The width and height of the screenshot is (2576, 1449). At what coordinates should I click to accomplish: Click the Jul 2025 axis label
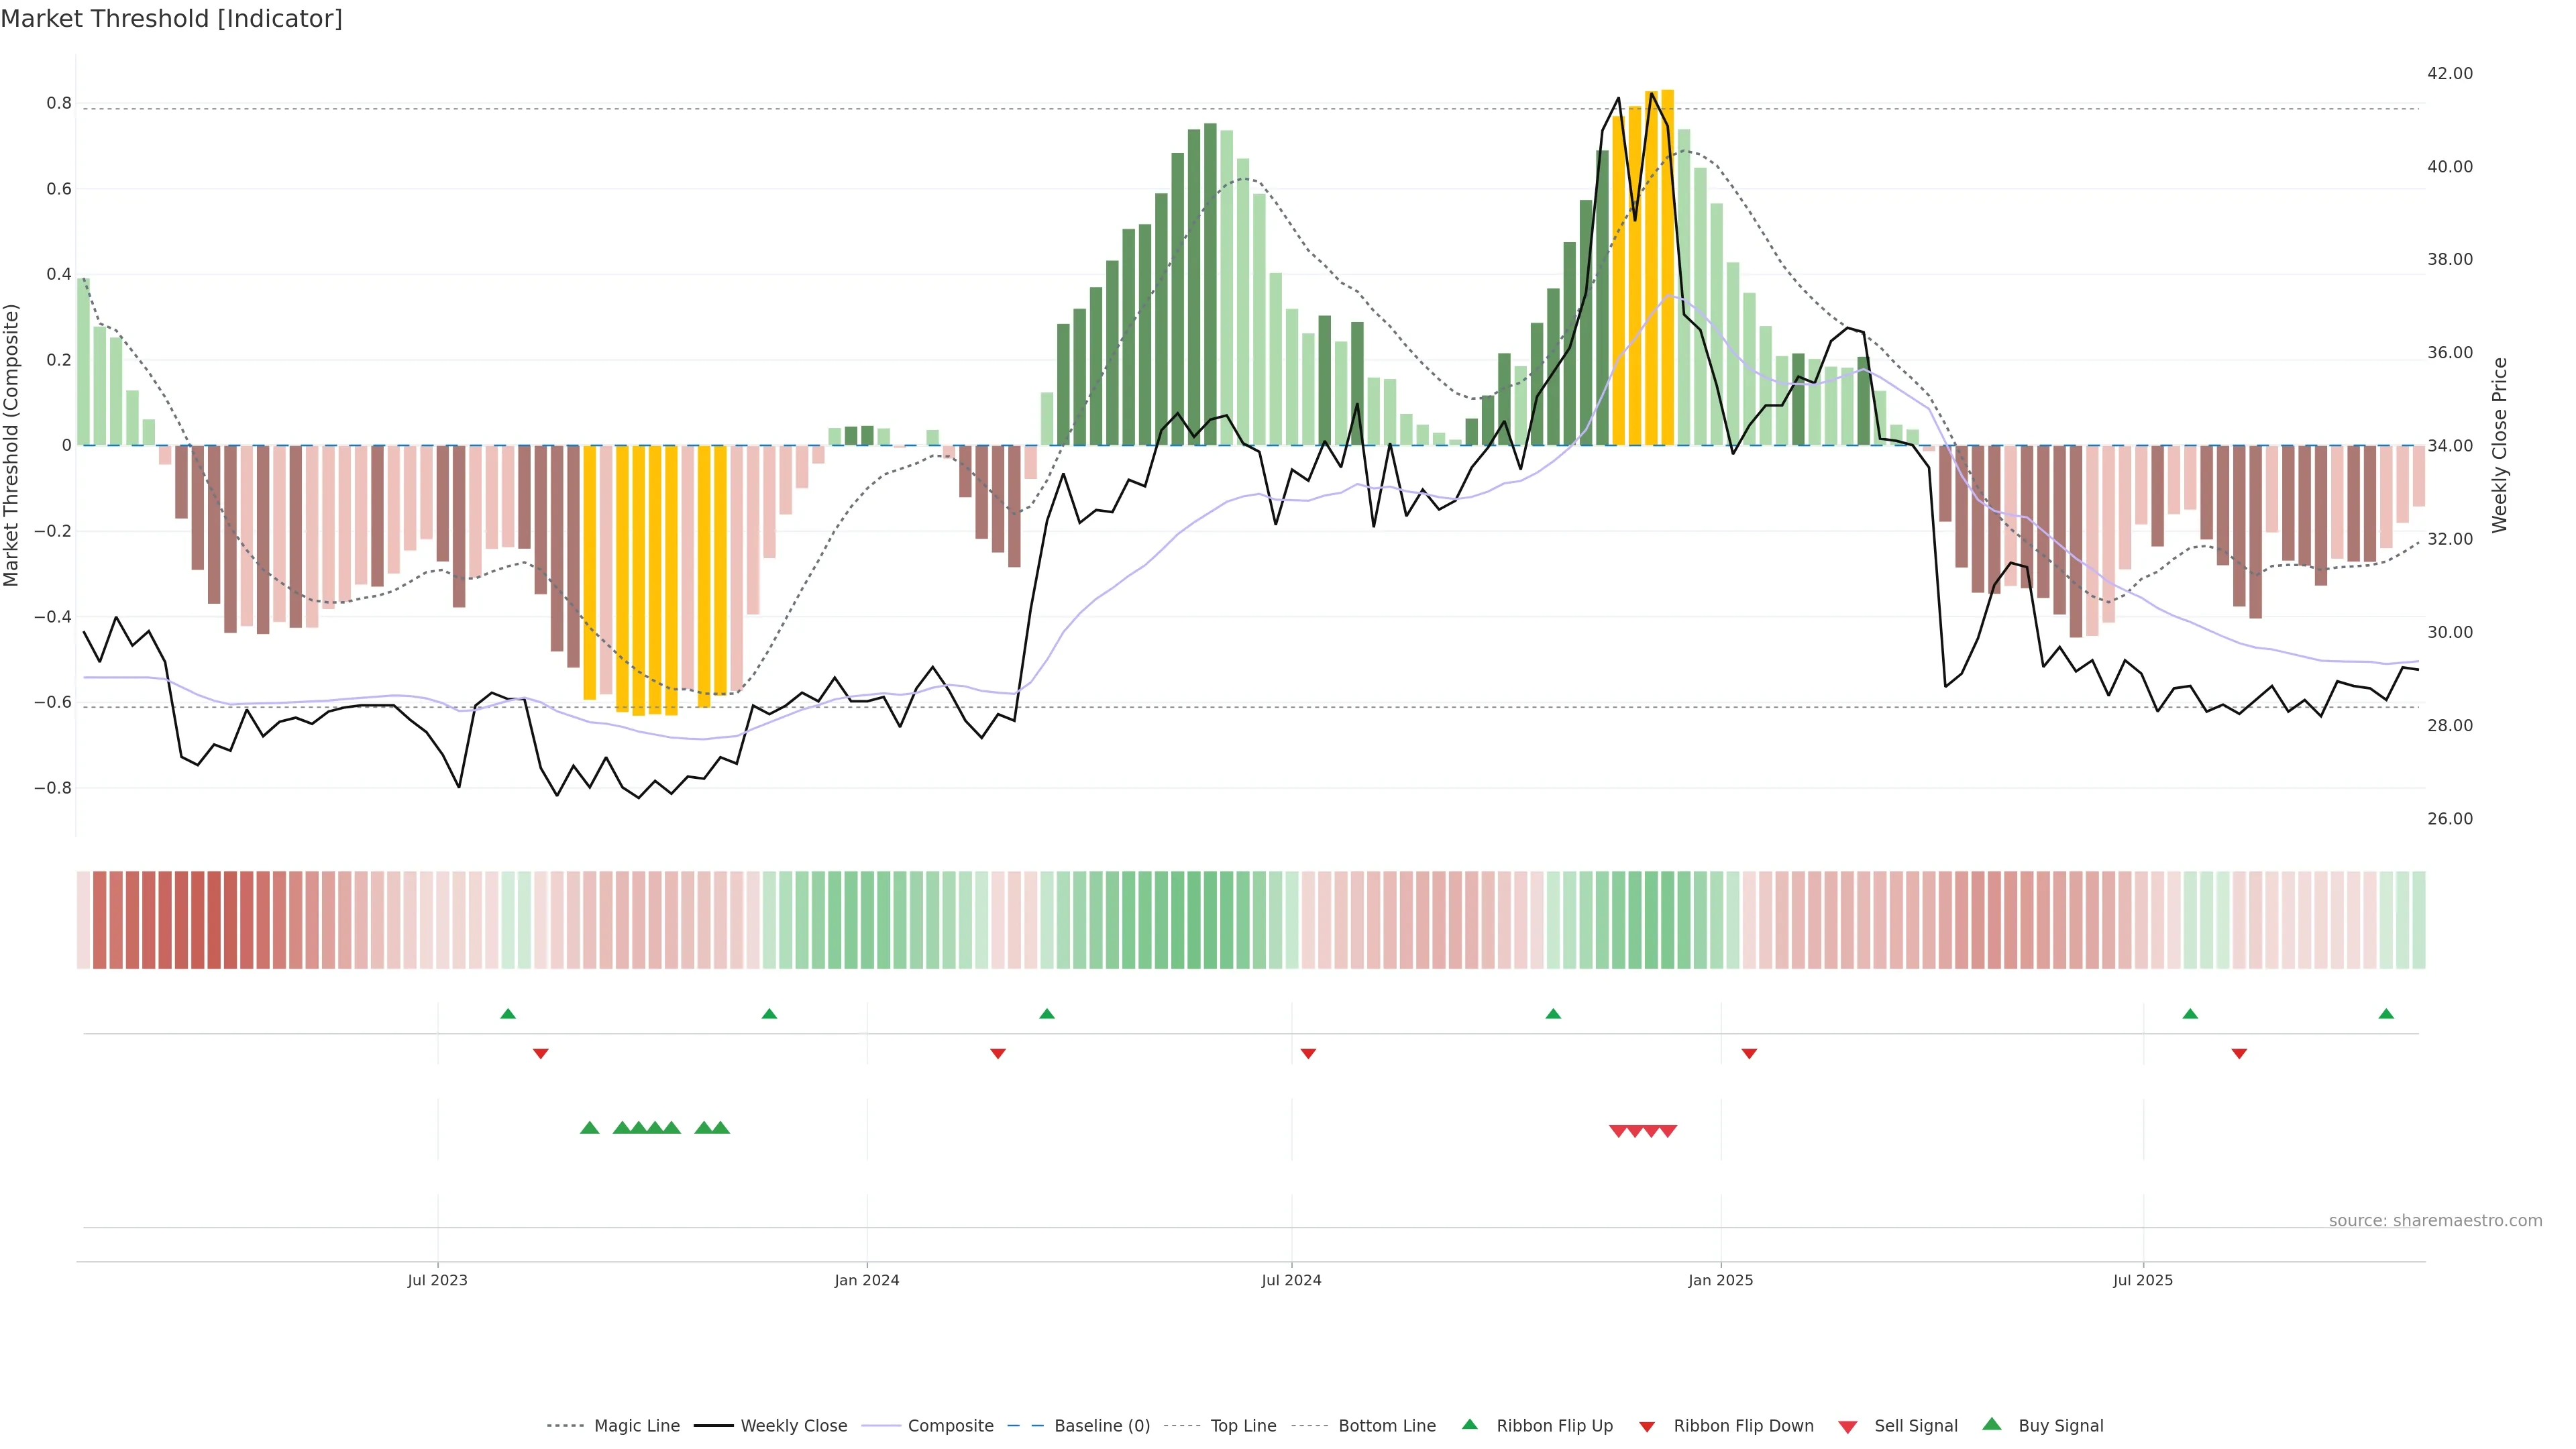(x=2142, y=1280)
